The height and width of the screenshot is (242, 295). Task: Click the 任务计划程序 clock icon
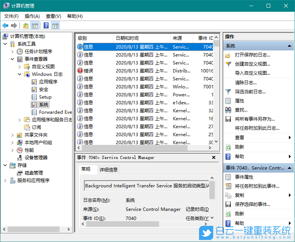pyautogui.click(x=20, y=52)
